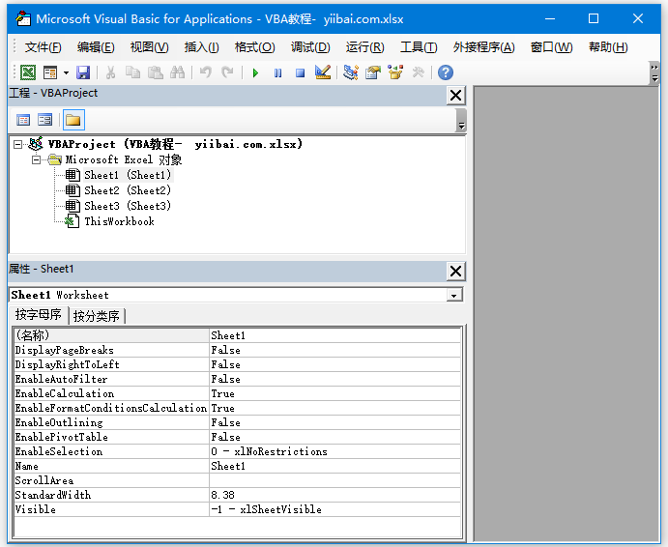Click EnableAutoFilter value False
The width and height of the screenshot is (668, 547).
(x=334, y=379)
